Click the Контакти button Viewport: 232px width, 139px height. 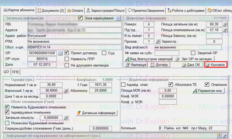point(215,65)
